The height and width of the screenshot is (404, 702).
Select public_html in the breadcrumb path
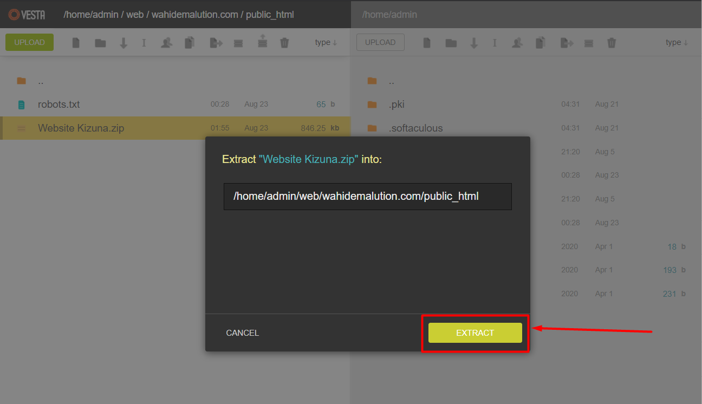coord(270,15)
